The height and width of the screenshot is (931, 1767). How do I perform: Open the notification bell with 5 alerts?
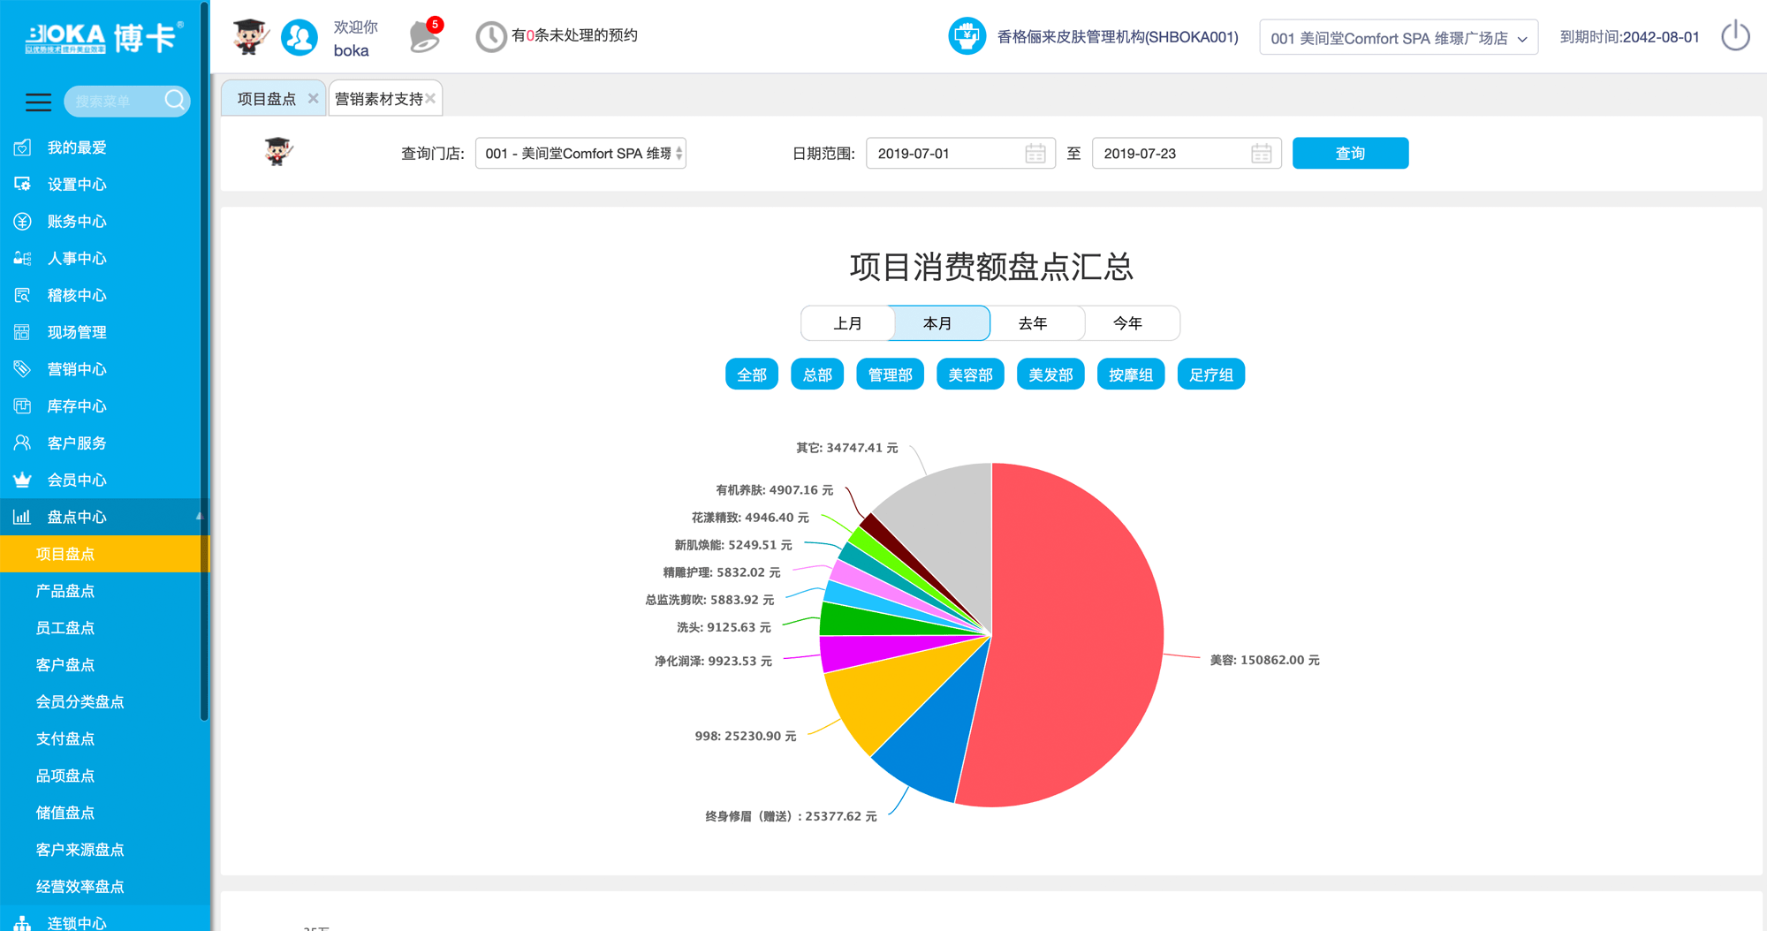click(424, 36)
